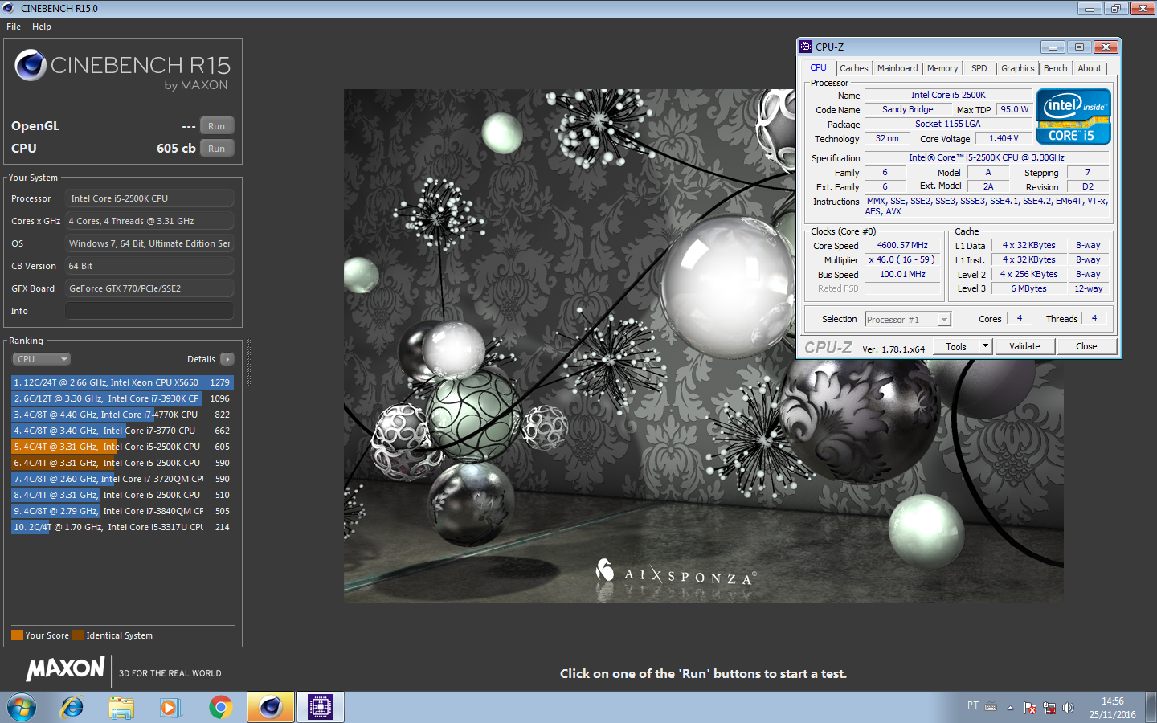Viewport: 1157px width, 723px height.
Task: Select ranking row Core i5-3317U CPU
Action: click(x=122, y=527)
